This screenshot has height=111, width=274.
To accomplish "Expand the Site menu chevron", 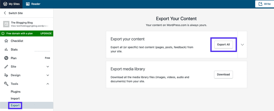I will tap(48, 67).
